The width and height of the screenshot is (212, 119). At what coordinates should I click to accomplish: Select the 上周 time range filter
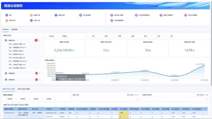coord(132,36)
